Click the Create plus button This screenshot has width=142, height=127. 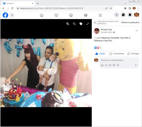(117, 15)
